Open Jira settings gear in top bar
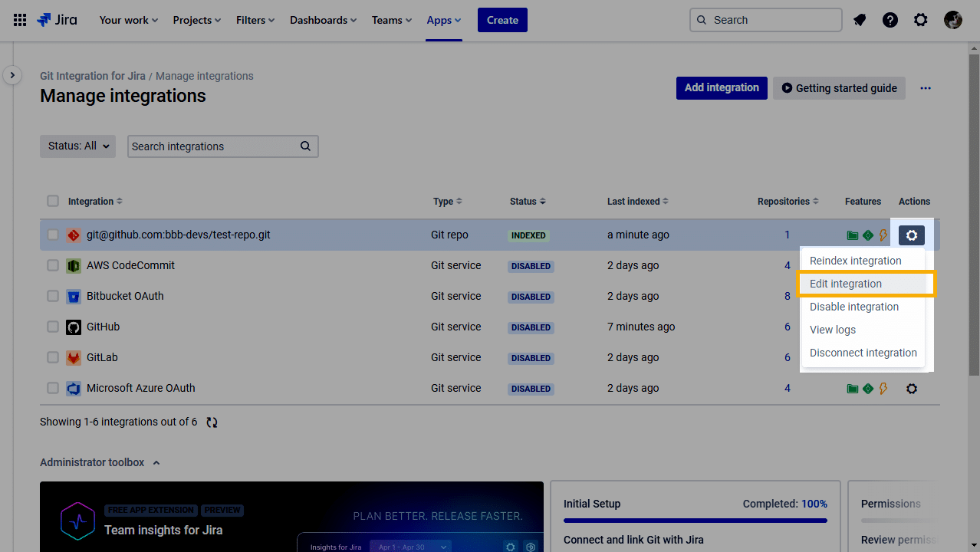This screenshot has height=552, width=980. coord(921,20)
